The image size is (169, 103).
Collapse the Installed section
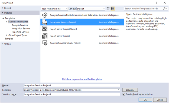click(2, 13)
